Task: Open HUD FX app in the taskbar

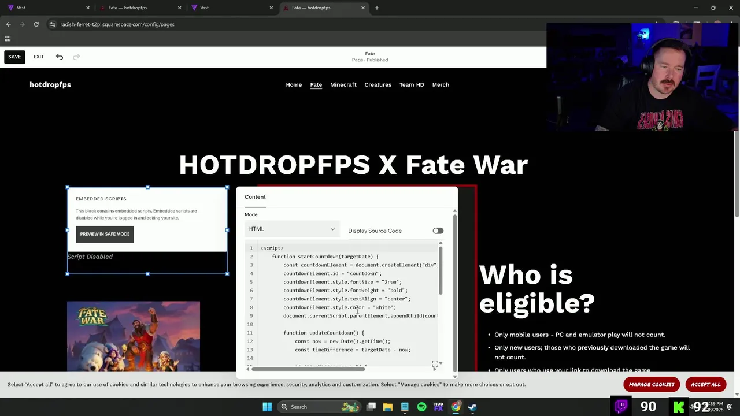Action: (438, 407)
